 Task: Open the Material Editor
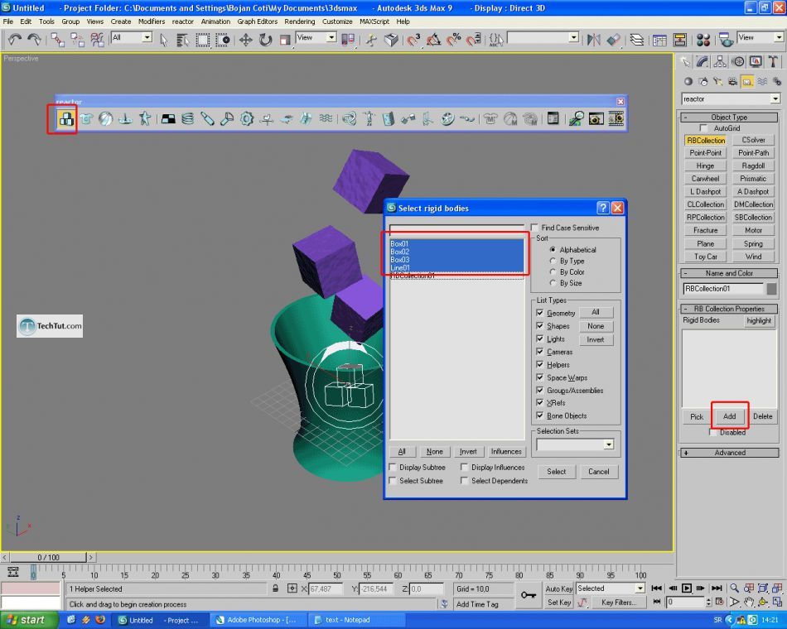(703, 40)
